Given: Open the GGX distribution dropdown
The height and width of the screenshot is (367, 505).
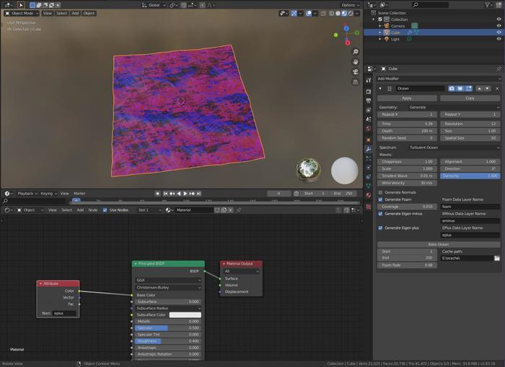Looking at the screenshot, I should tap(168, 280).
